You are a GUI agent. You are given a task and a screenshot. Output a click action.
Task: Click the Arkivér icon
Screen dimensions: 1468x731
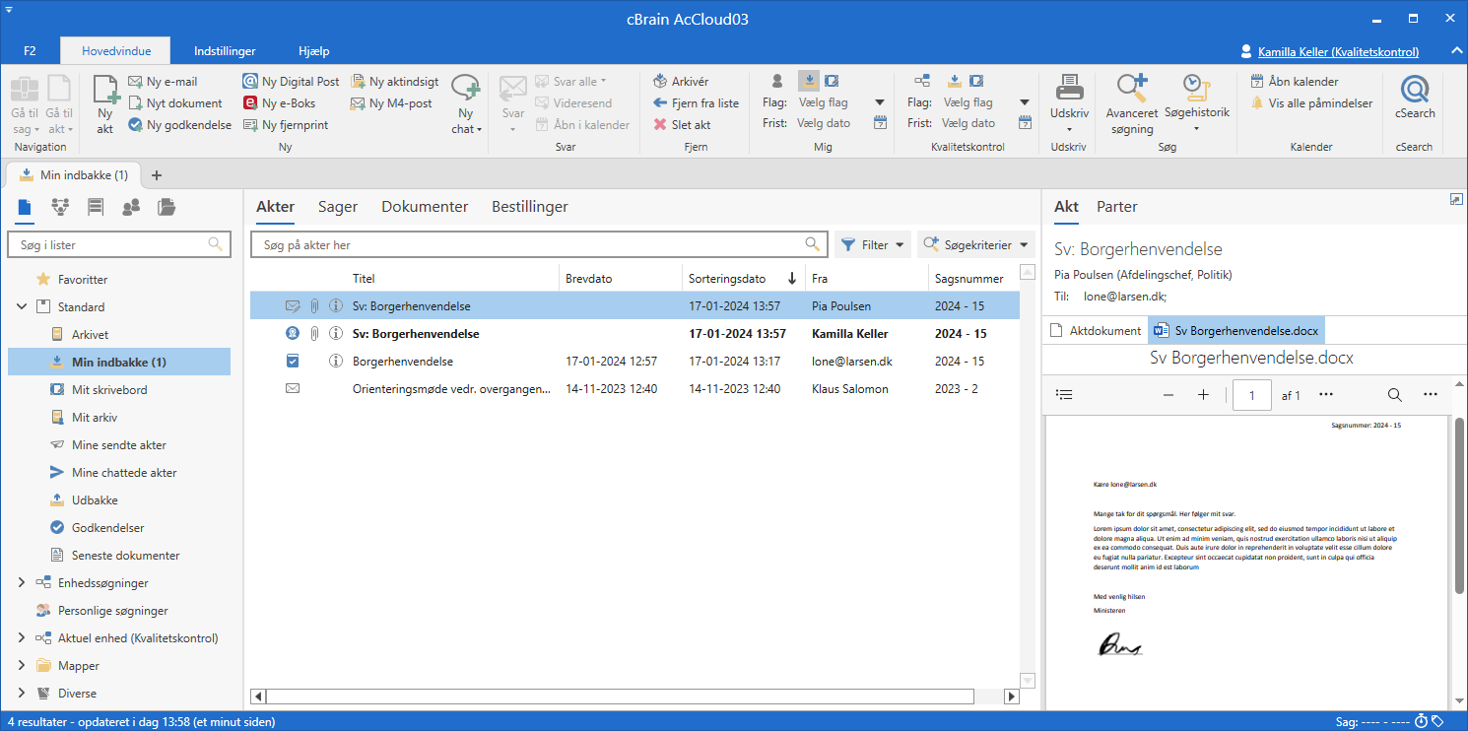pyautogui.click(x=660, y=82)
